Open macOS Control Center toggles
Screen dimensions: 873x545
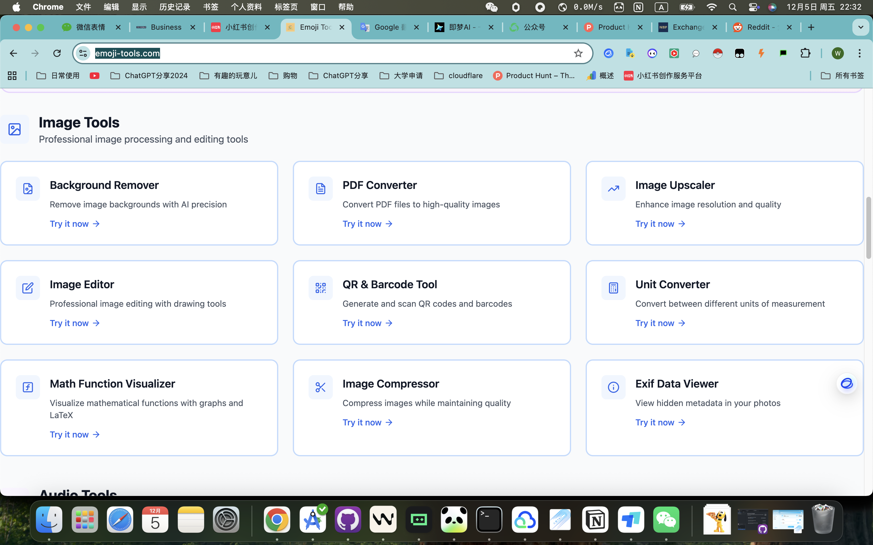tap(753, 7)
